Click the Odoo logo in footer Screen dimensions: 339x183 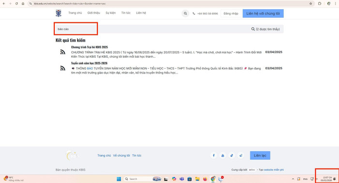pos(252,170)
